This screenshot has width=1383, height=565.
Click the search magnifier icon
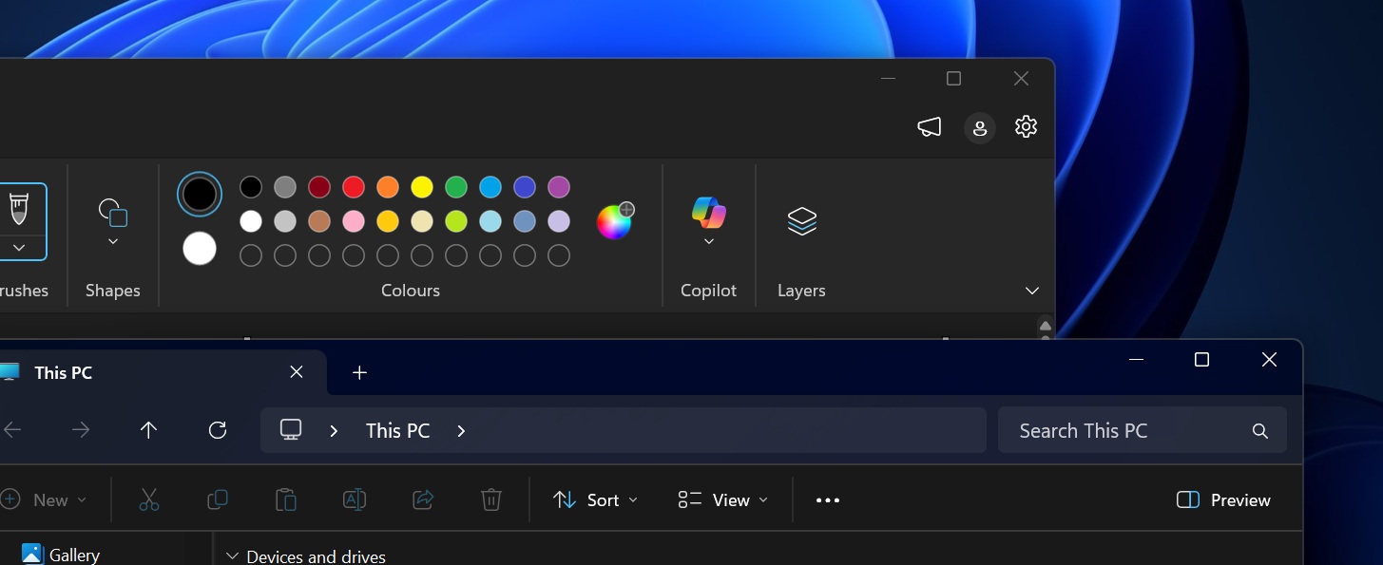[x=1260, y=431]
